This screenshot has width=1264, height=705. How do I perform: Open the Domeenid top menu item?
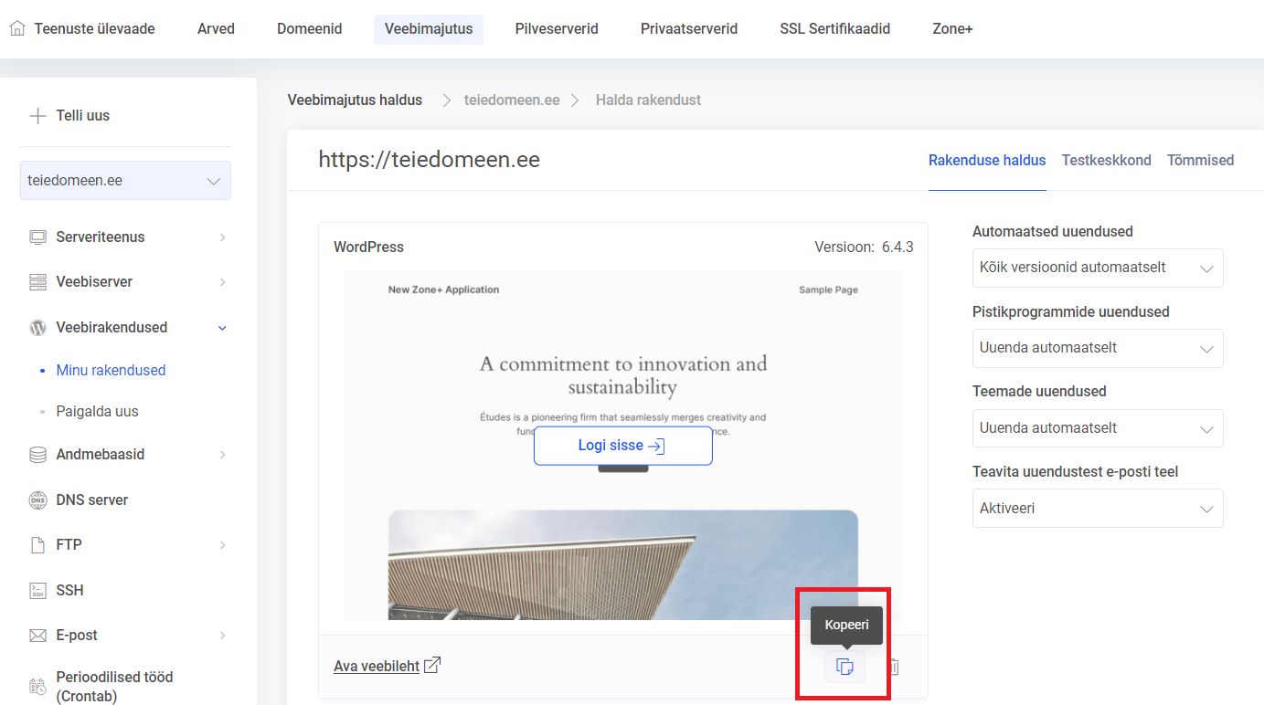click(x=309, y=29)
